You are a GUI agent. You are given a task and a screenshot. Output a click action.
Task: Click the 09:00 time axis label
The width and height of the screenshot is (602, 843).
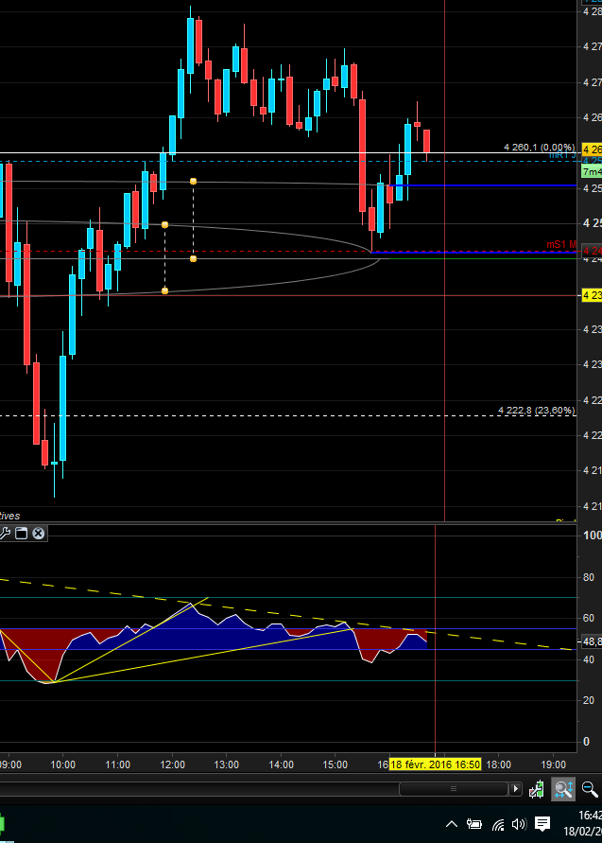coord(10,764)
